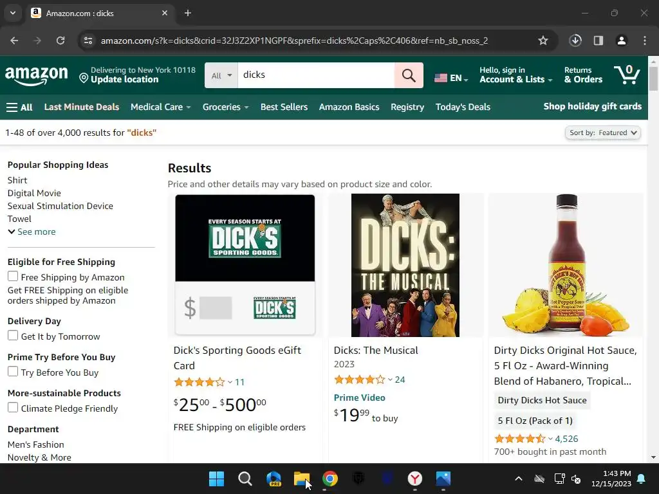Select Sexual Stimulation Device shopping idea
This screenshot has width=659, height=494.
[60, 206]
